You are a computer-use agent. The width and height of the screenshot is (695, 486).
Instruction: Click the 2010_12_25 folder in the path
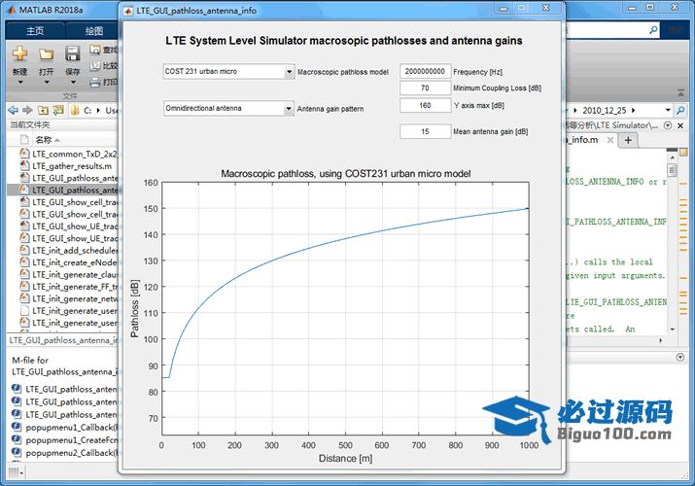click(x=605, y=110)
